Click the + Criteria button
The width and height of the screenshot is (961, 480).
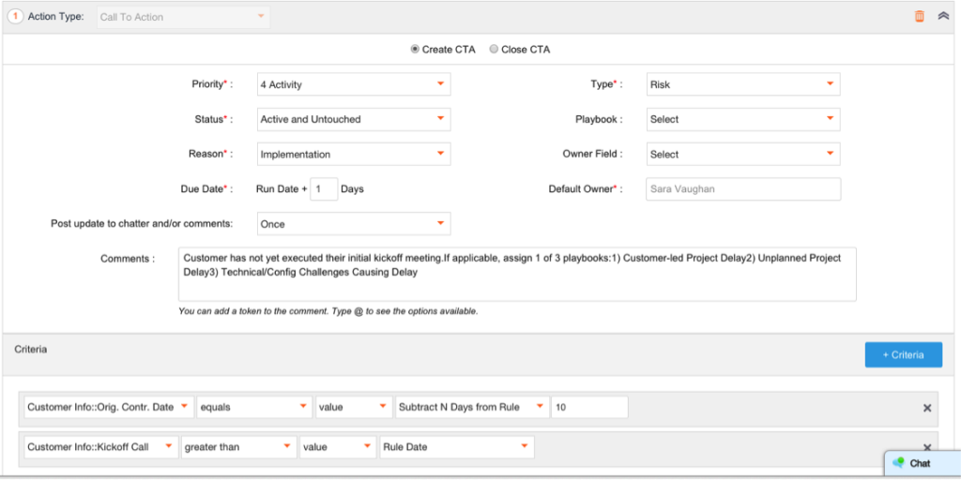[902, 354]
